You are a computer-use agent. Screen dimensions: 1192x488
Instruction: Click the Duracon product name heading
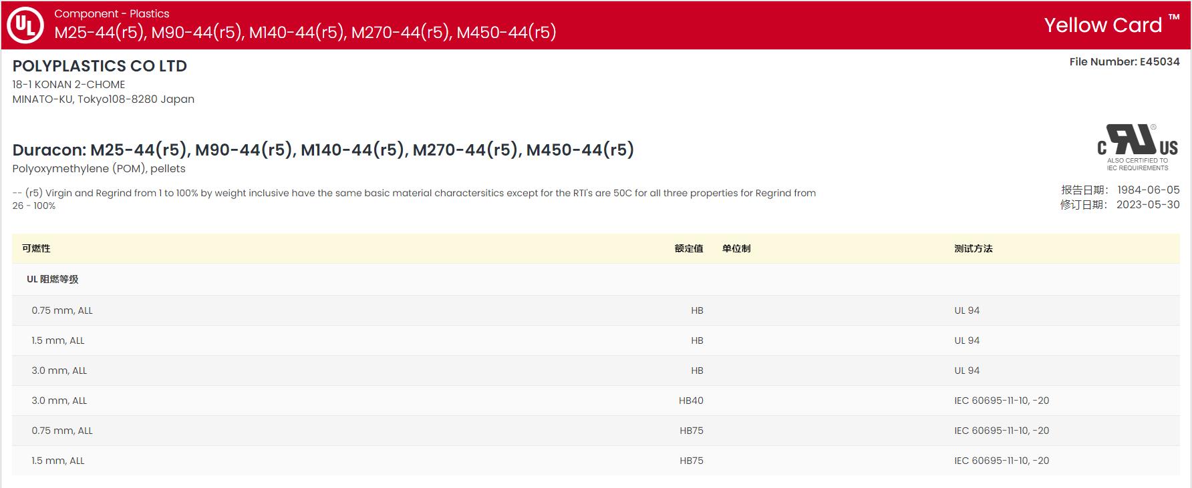(x=323, y=150)
